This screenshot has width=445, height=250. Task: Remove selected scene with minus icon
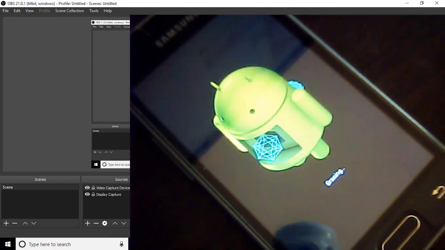(15, 223)
